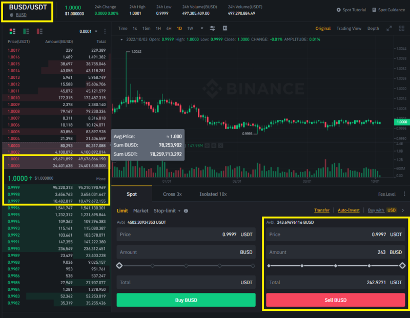Open Spot Guidance link

392,10
